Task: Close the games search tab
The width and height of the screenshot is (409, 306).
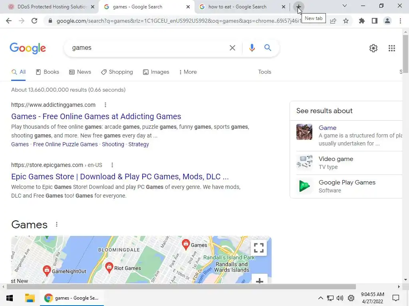Action: [x=188, y=7]
